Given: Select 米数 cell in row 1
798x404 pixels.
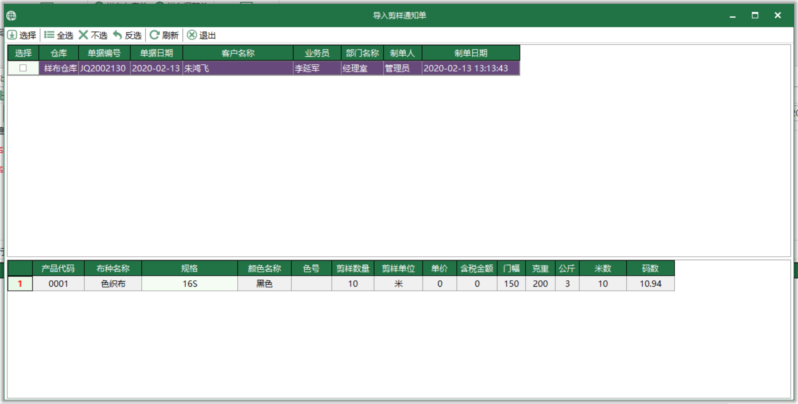Looking at the screenshot, I should point(603,284).
